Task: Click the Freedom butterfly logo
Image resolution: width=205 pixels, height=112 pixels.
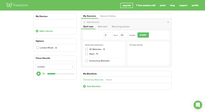Action: (9, 5)
